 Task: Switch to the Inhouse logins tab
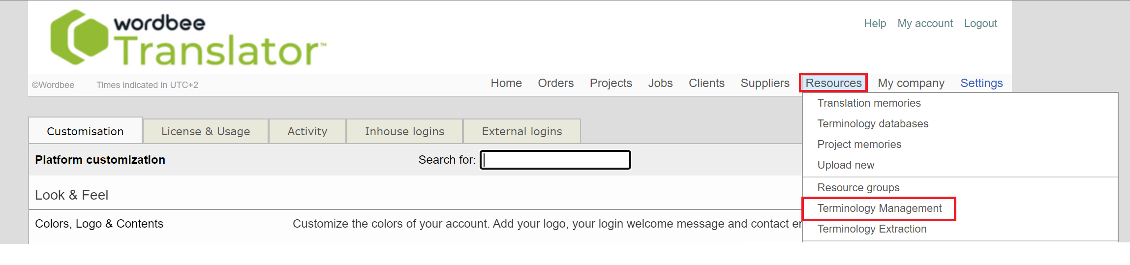click(404, 132)
